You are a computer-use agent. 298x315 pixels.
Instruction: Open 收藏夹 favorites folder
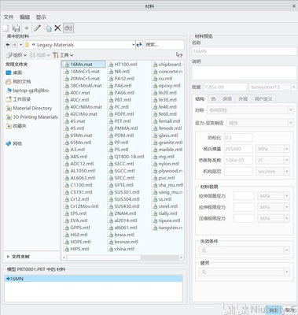click(x=17, y=126)
